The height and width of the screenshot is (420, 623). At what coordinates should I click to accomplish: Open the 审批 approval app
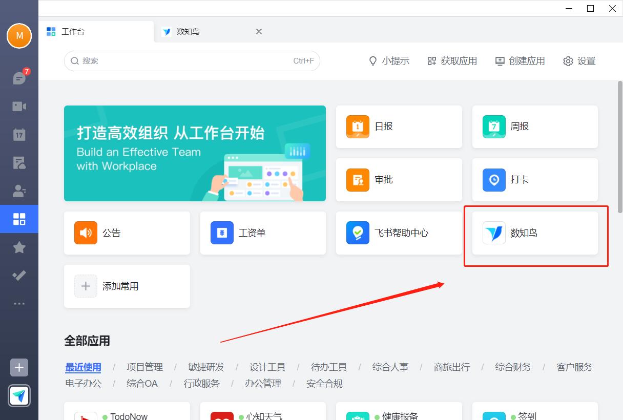coord(399,180)
